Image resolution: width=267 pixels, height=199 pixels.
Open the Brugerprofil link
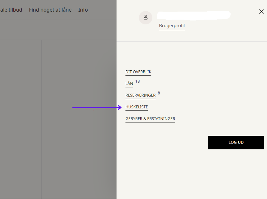coord(172,26)
